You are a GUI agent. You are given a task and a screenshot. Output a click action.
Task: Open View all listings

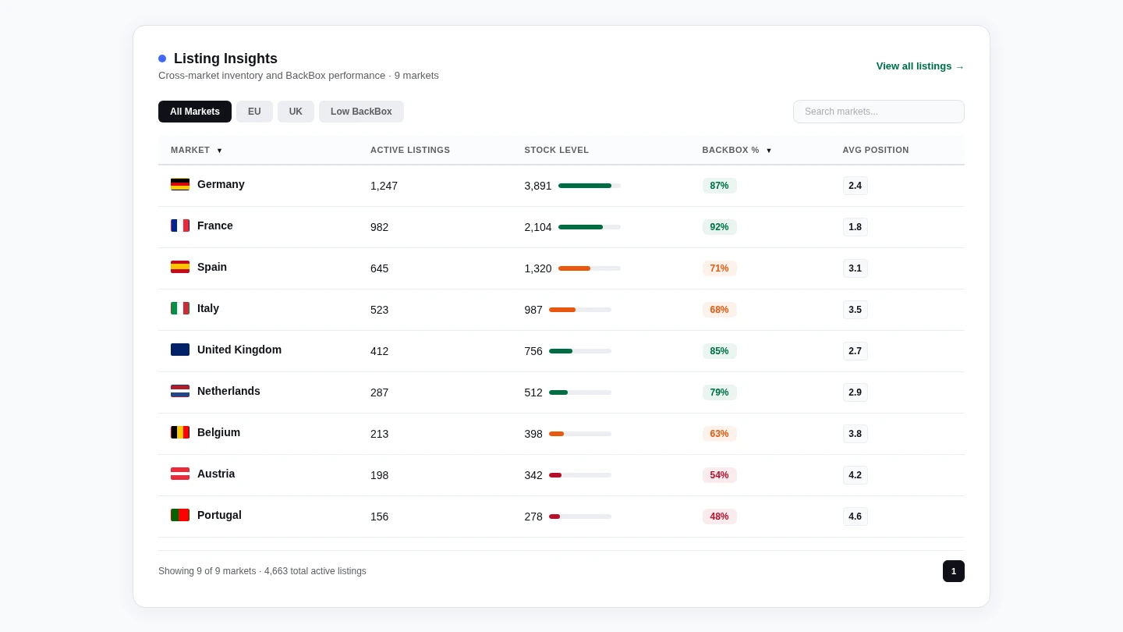click(920, 66)
